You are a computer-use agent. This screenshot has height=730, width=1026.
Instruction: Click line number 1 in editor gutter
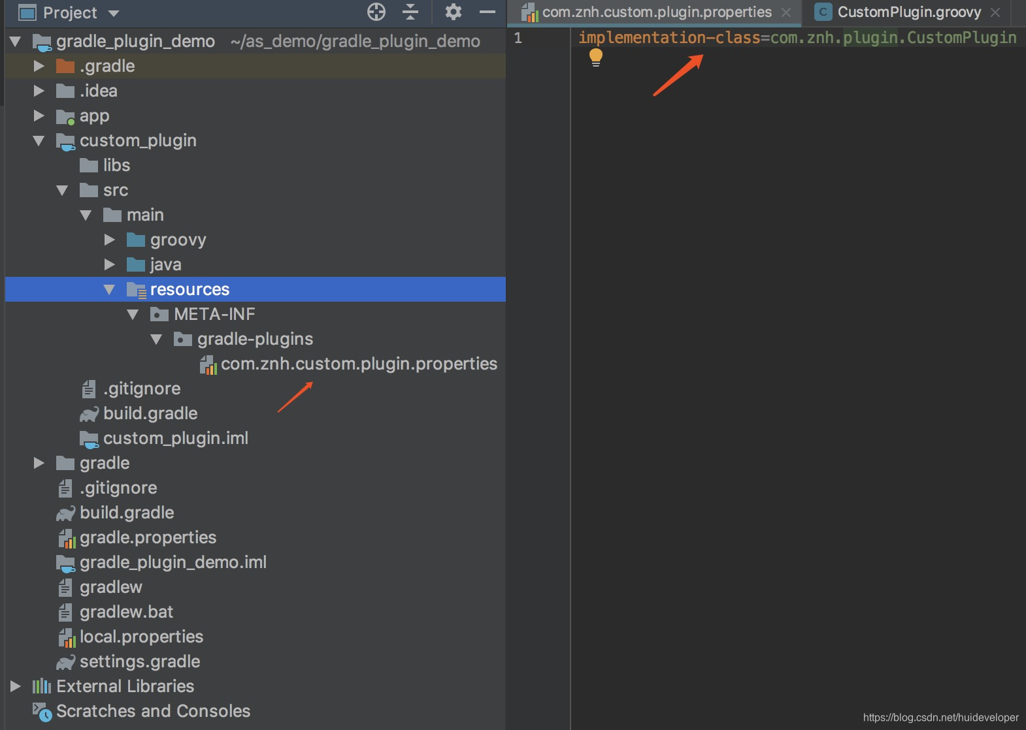[x=518, y=38]
